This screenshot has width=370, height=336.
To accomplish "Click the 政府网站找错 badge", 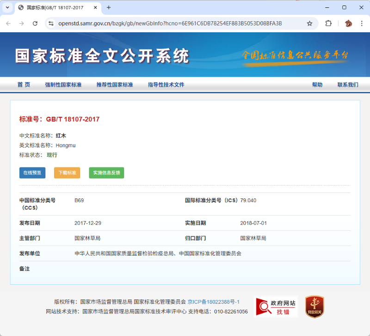I will [x=276, y=307].
